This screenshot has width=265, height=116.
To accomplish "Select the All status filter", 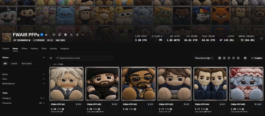I will coord(5,64).
